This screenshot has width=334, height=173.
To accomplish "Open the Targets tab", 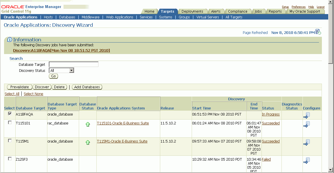I will tap(167, 11).
